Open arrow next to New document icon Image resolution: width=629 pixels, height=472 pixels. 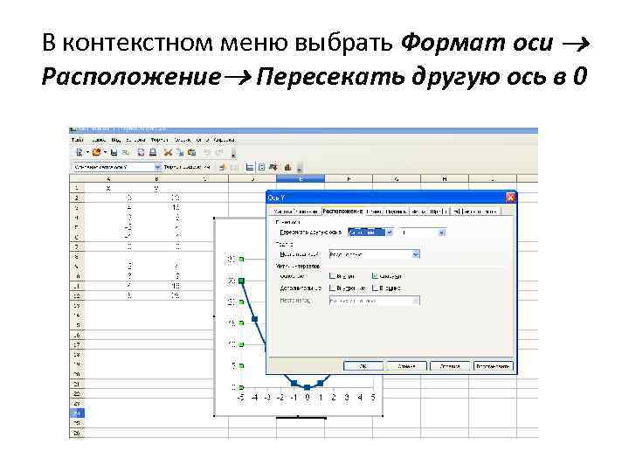tap(87, 152)
